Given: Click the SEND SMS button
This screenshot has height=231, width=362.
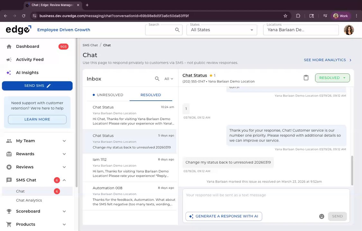Looking at the screenshot, I should coord(37,86).
